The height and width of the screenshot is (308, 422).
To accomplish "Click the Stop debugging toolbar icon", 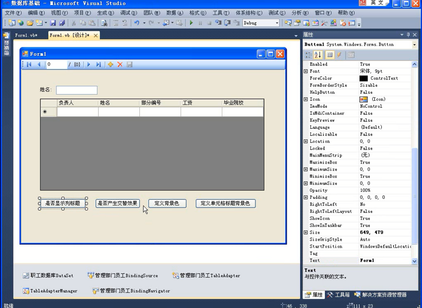I will tap(209, 23).
